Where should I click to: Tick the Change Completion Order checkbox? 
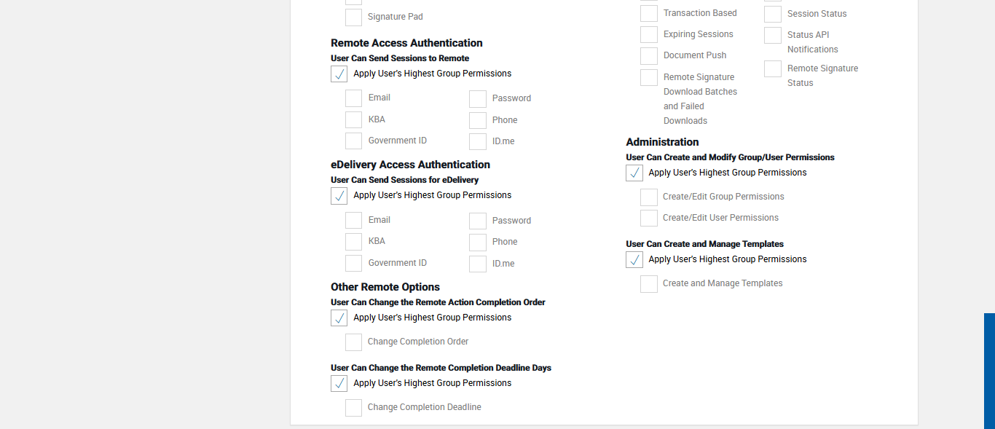353,342
